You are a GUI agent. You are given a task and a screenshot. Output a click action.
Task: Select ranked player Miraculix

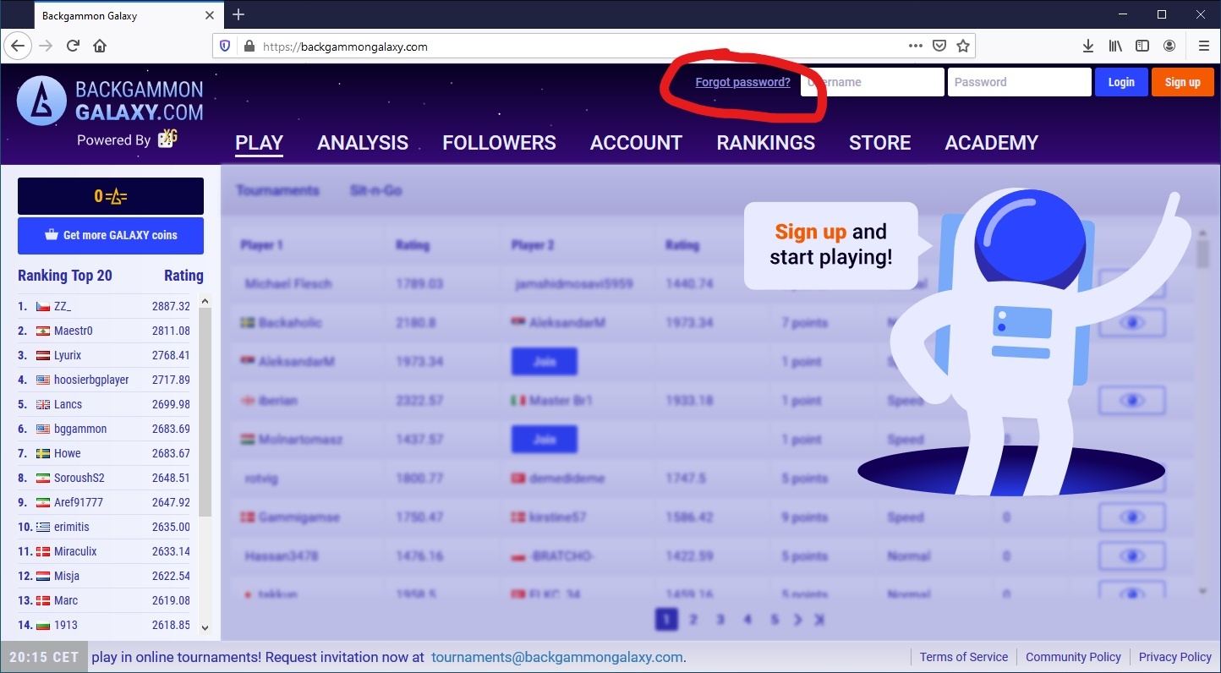pyautogui.click(x=75, y=551)
